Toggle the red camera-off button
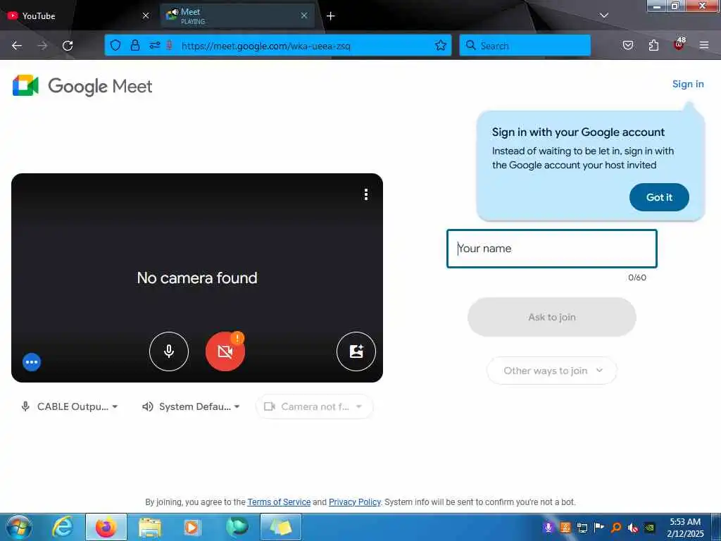This screenshot has width=721, height=541. 225,352
